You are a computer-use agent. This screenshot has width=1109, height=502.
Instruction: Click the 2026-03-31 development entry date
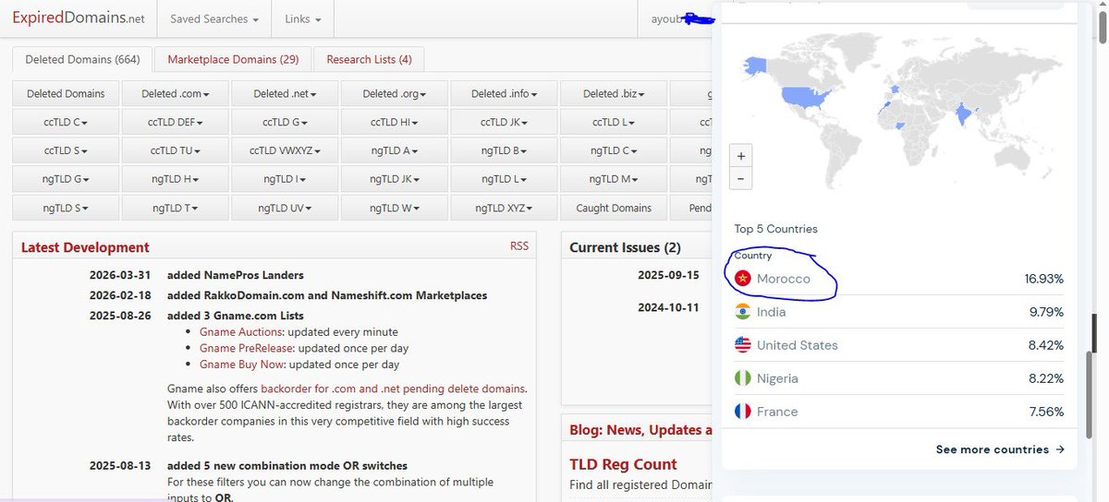click(x=120, y=275)
